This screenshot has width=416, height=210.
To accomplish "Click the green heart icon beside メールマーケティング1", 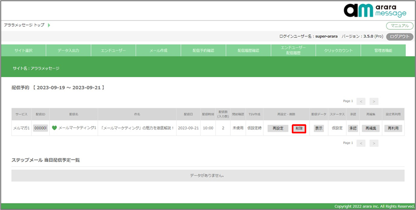I will [55, 128].
